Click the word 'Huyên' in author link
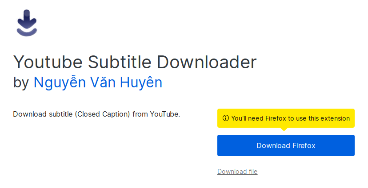This screenshot has width=368, height=188. click(x=141, y=82)
